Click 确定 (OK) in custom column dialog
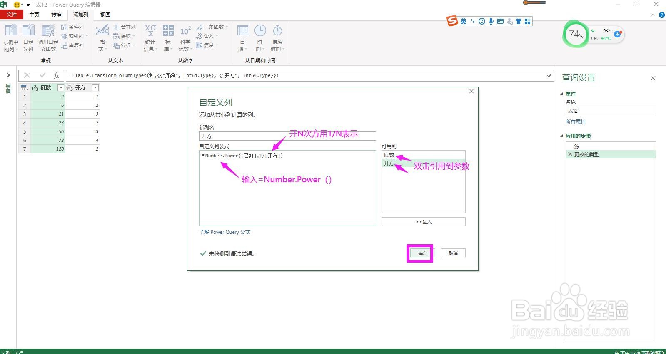 tap(423, 253)
